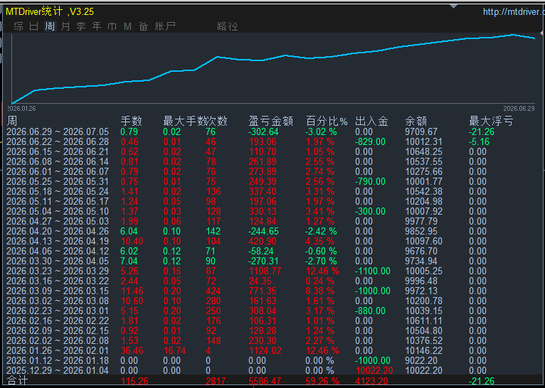Switch to the 年 yearly tab
The width and height of the screenshot is (545, 388).
(97, 26)
